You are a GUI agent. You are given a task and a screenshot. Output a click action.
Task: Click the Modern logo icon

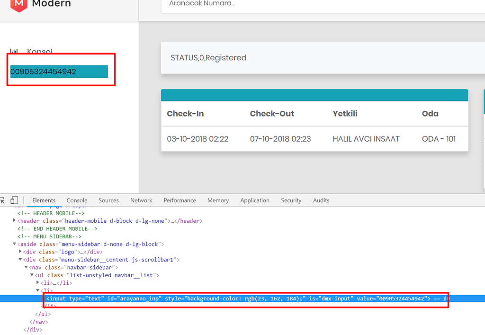pyautogui.click(x=18, y=4)
